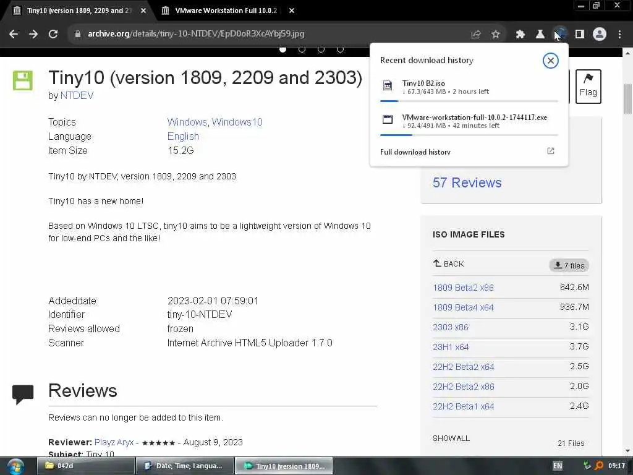
Task: Click network tray icon near language indicator
Action: tap(587, 466)
